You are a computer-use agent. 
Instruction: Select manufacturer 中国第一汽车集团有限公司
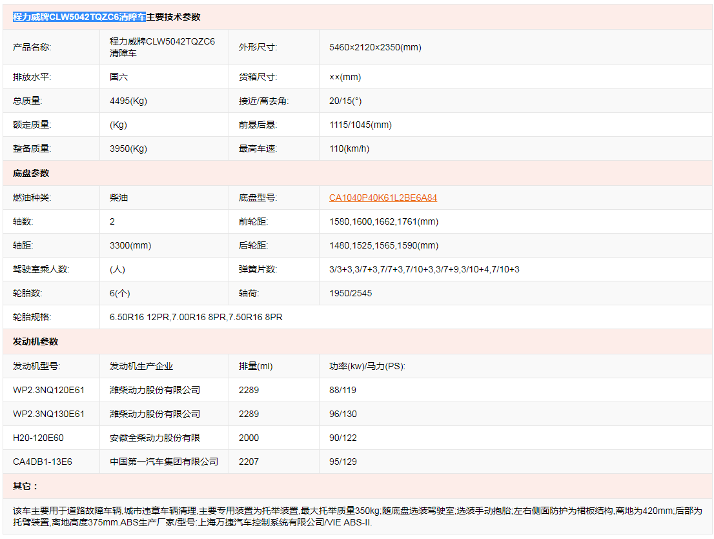click(163, 461)
